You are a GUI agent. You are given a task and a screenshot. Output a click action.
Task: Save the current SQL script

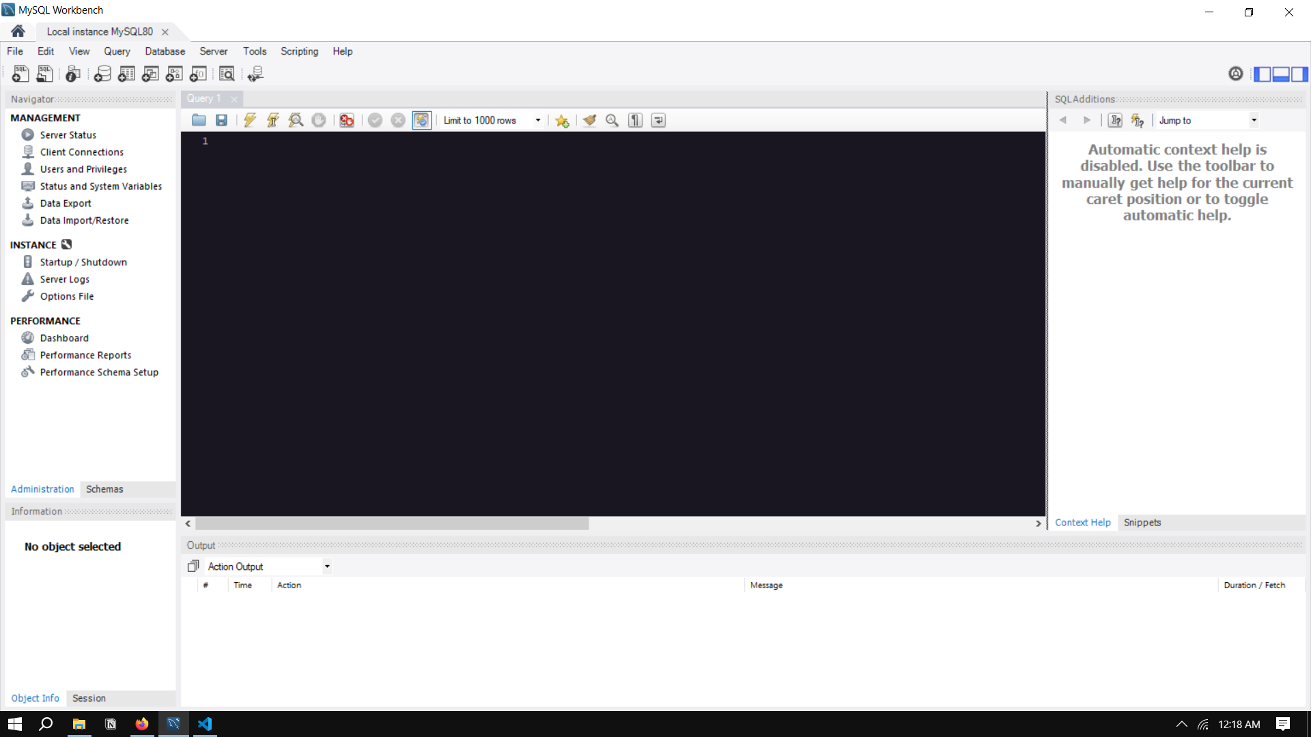pos(221,120)
